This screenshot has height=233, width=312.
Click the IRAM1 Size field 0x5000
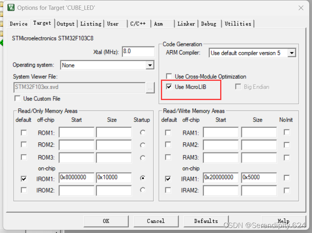pyautogui.click(x=259, y=178)
